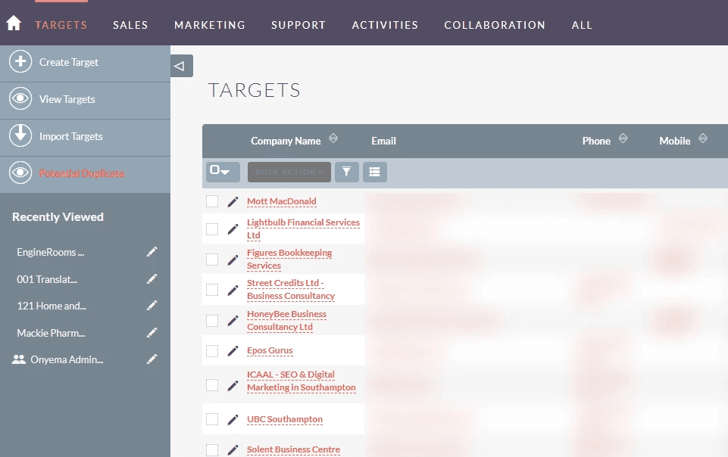
Task: Tick the ICAAL SEO & Digital checkbox
Action: coord(212,385)
